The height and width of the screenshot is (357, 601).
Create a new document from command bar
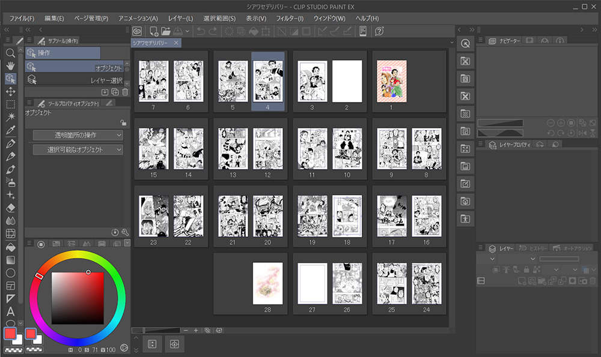(x=154, y=31)
